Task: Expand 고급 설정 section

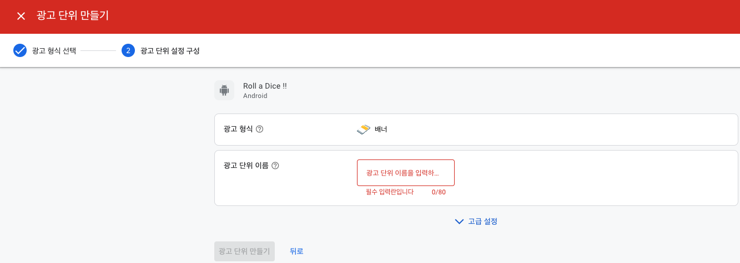Action: coord(476,221)
